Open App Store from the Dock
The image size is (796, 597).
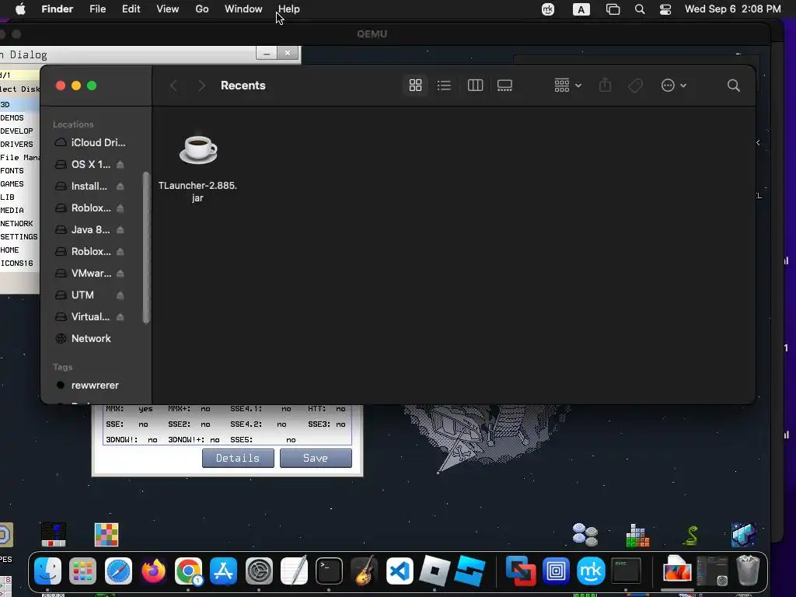223,571
